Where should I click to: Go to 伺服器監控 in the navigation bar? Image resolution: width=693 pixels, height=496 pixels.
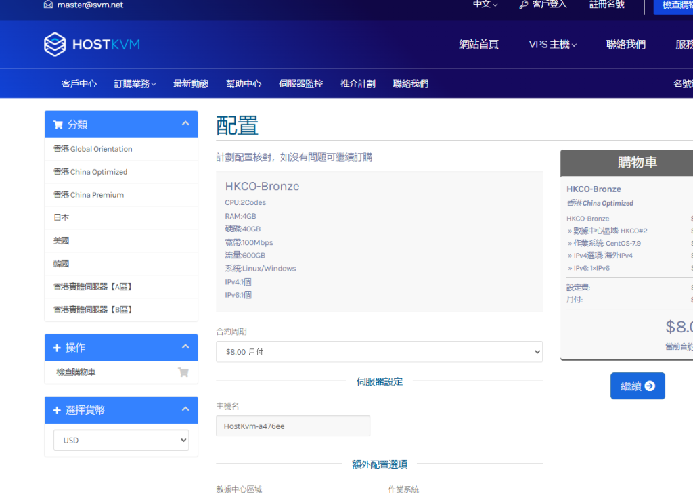click(300, 84)
